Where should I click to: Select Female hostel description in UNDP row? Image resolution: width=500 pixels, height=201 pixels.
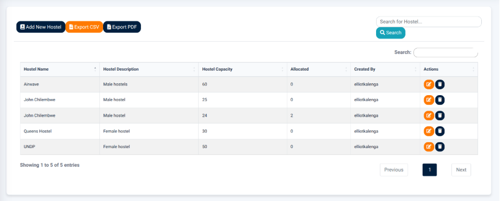(x=116, y=147)
